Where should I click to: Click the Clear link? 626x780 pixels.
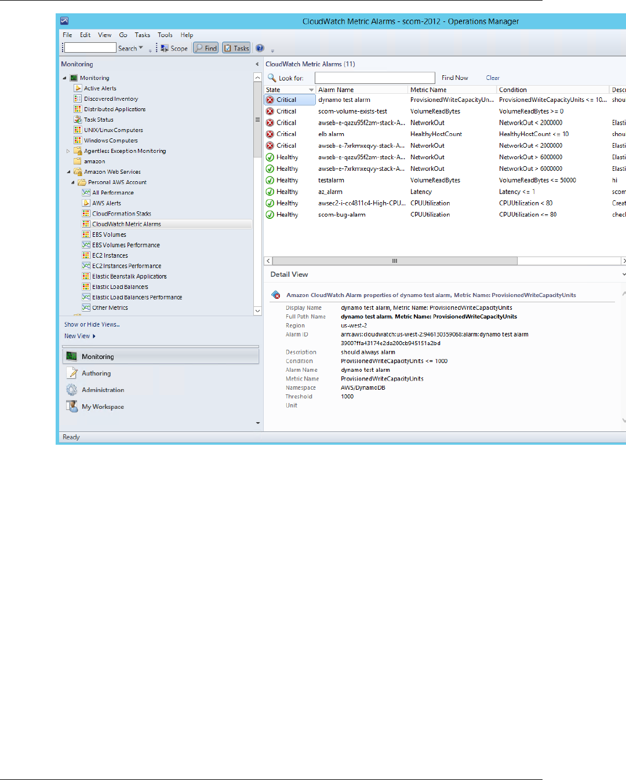click(493, 78)
